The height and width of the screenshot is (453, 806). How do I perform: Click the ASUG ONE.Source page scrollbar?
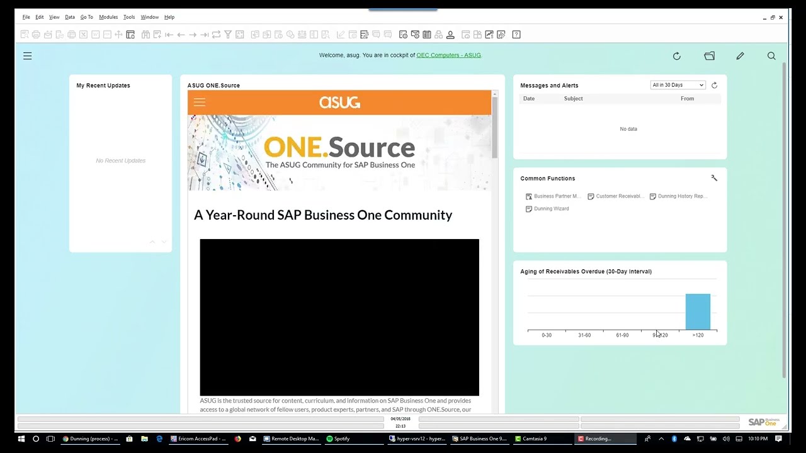(495, 129)
